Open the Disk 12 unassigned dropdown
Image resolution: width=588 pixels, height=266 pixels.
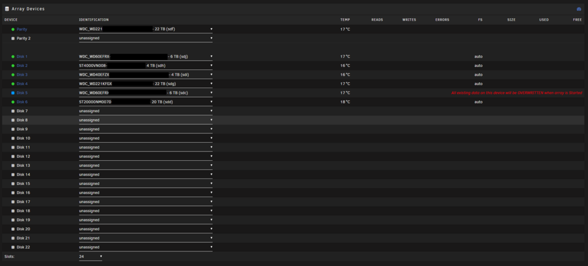point(145,156)
